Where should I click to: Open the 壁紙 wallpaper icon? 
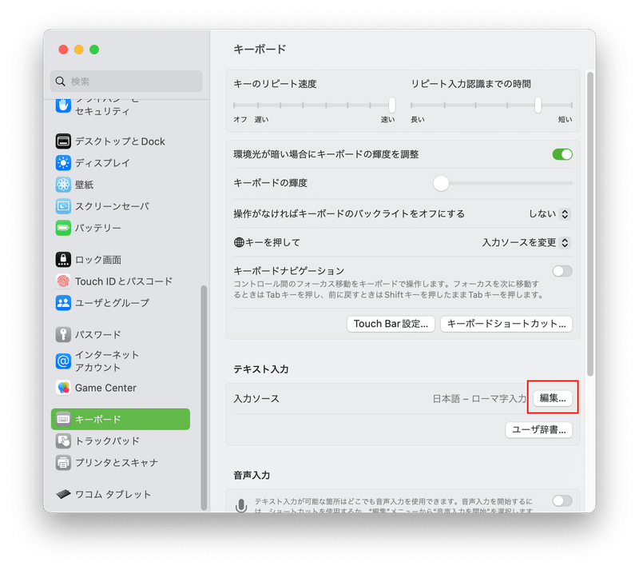click(x=63, y=185)
